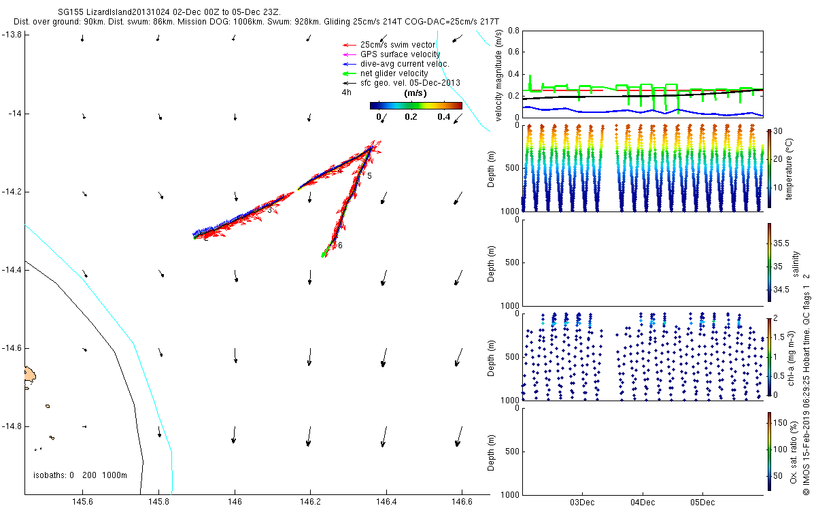816x510 pixels.
Task: Click the 'isobaths: 0 200 1000m' label
Action: pyautogui.click(x=80, y=475)
